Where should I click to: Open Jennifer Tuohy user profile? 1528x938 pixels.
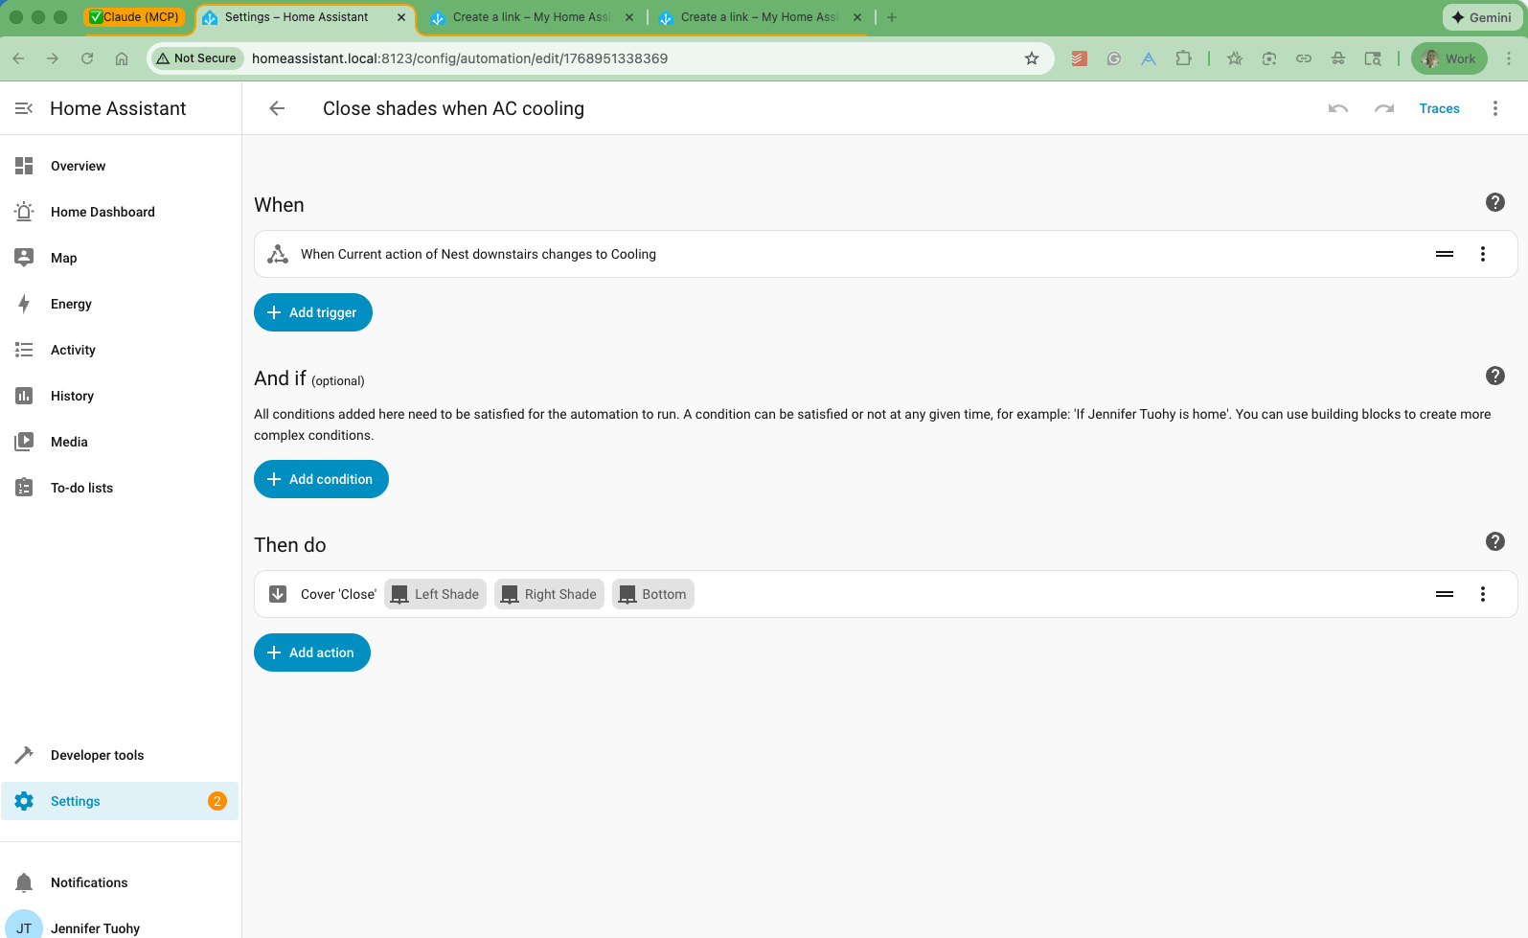[120, 927]
